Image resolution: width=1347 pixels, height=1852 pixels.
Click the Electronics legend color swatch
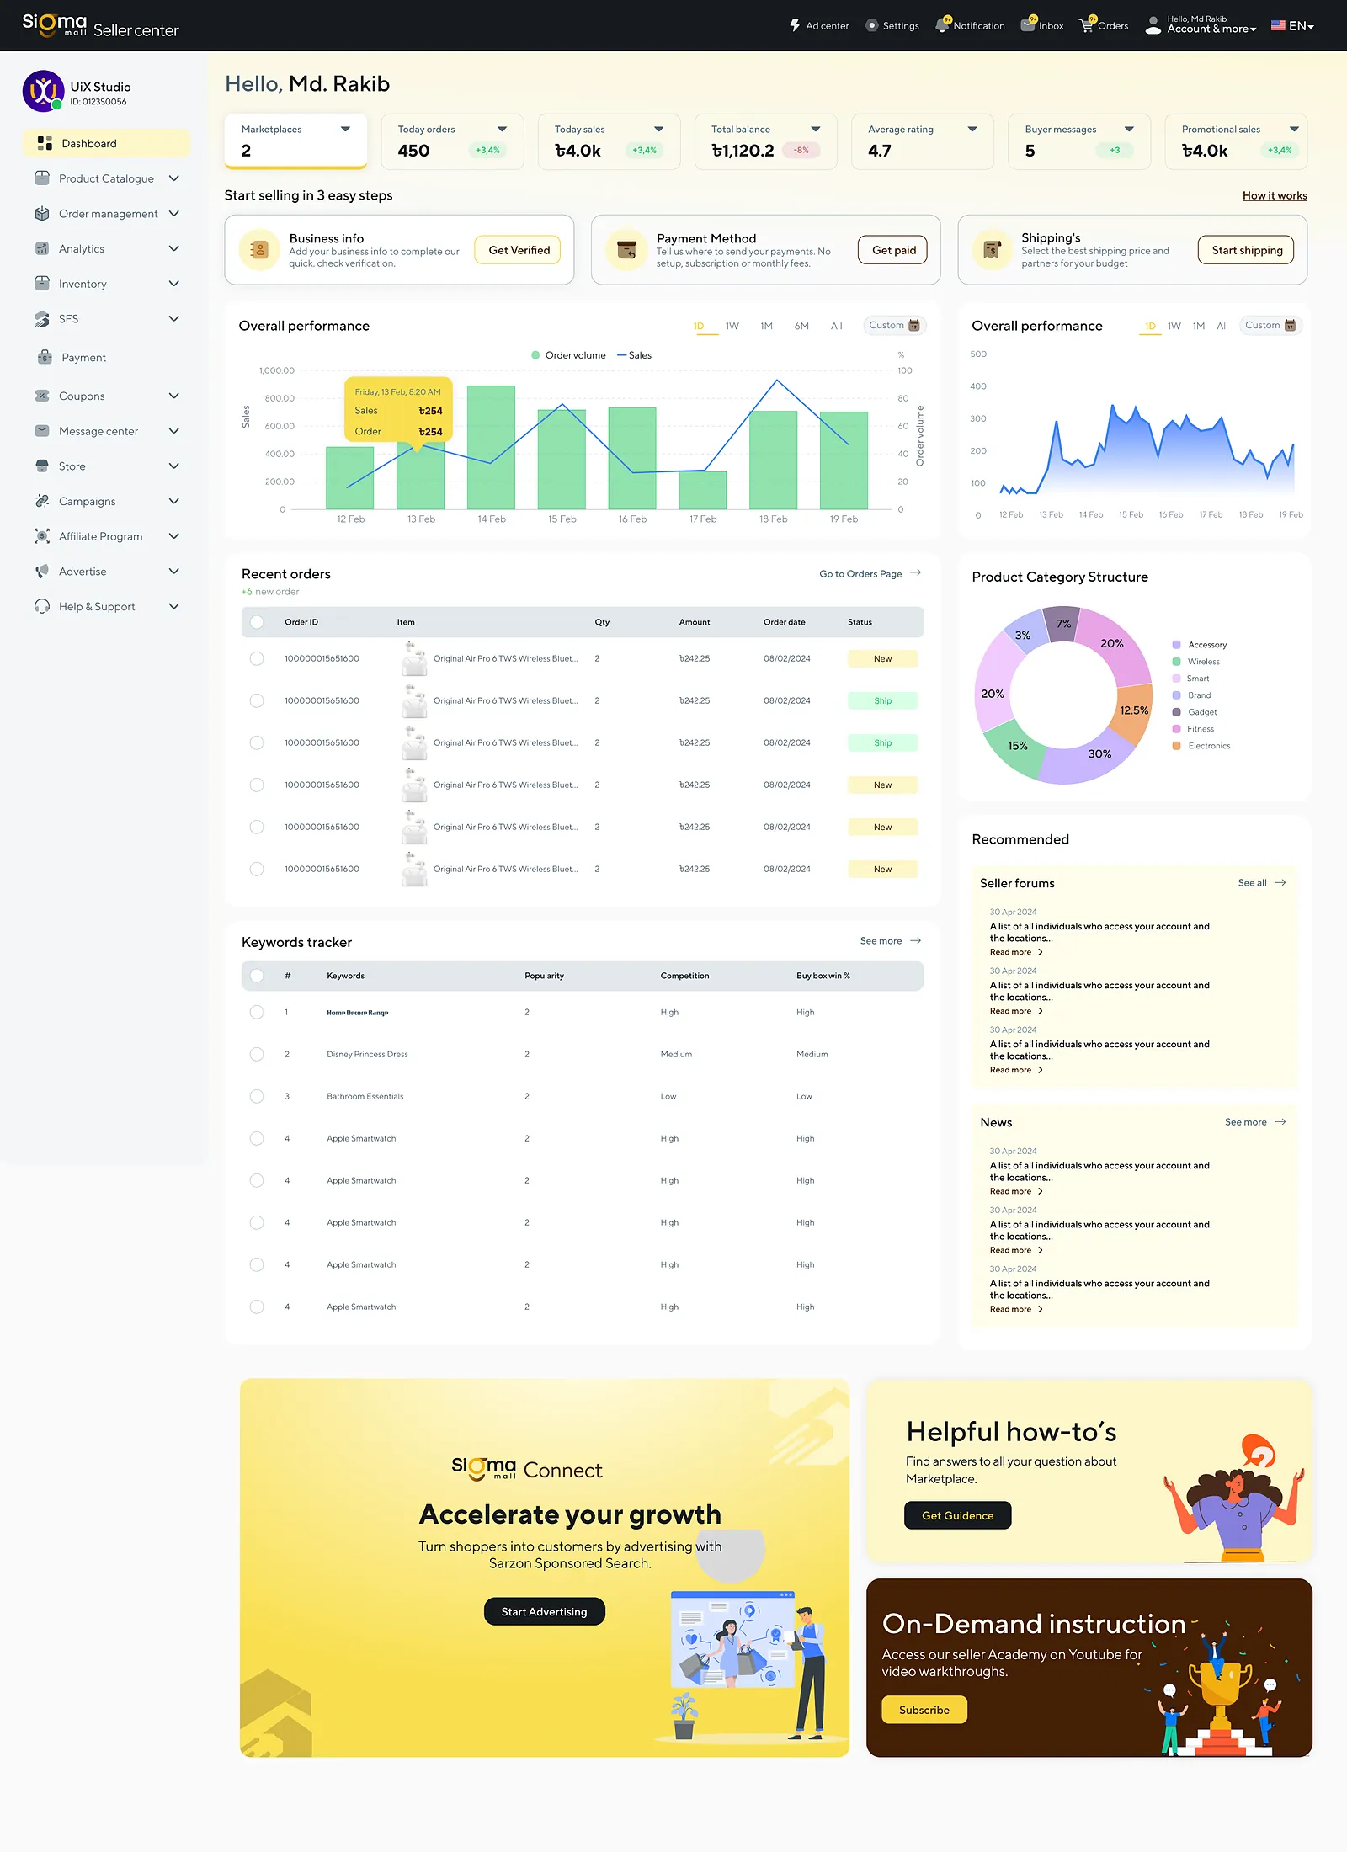1176,746
